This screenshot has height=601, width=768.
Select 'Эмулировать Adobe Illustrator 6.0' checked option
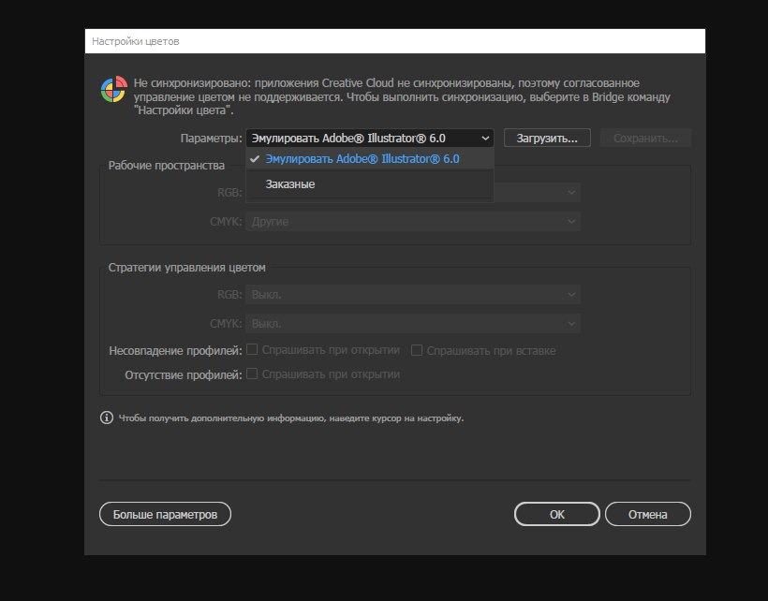(370, 158)
